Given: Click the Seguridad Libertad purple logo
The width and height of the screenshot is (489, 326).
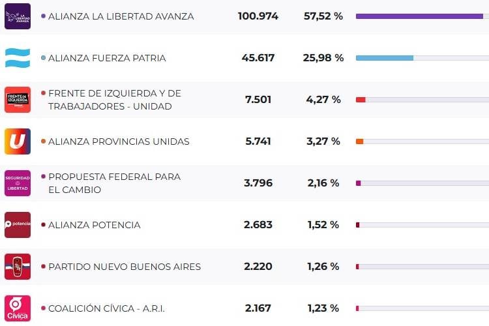Looking at the screenshot, I should coord(18,183).
